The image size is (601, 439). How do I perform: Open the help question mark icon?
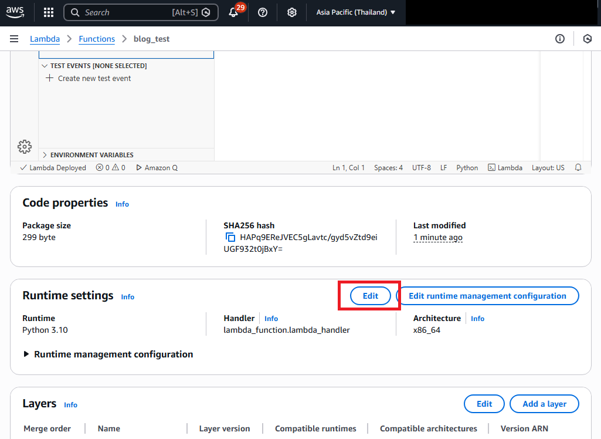263,12
